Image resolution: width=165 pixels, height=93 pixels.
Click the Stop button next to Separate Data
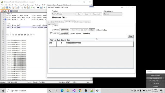[x=92, y=30]
